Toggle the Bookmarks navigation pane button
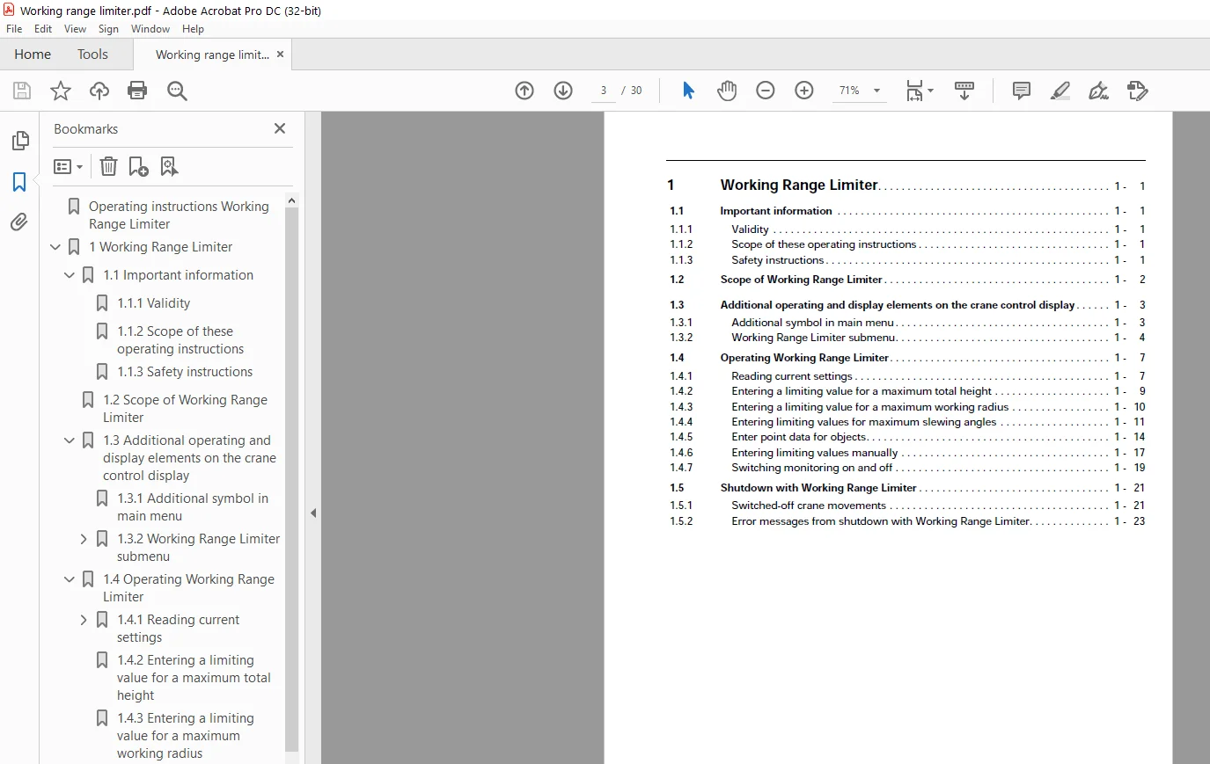The height and width of the screenshot is (764, 1210). (19, 181)
